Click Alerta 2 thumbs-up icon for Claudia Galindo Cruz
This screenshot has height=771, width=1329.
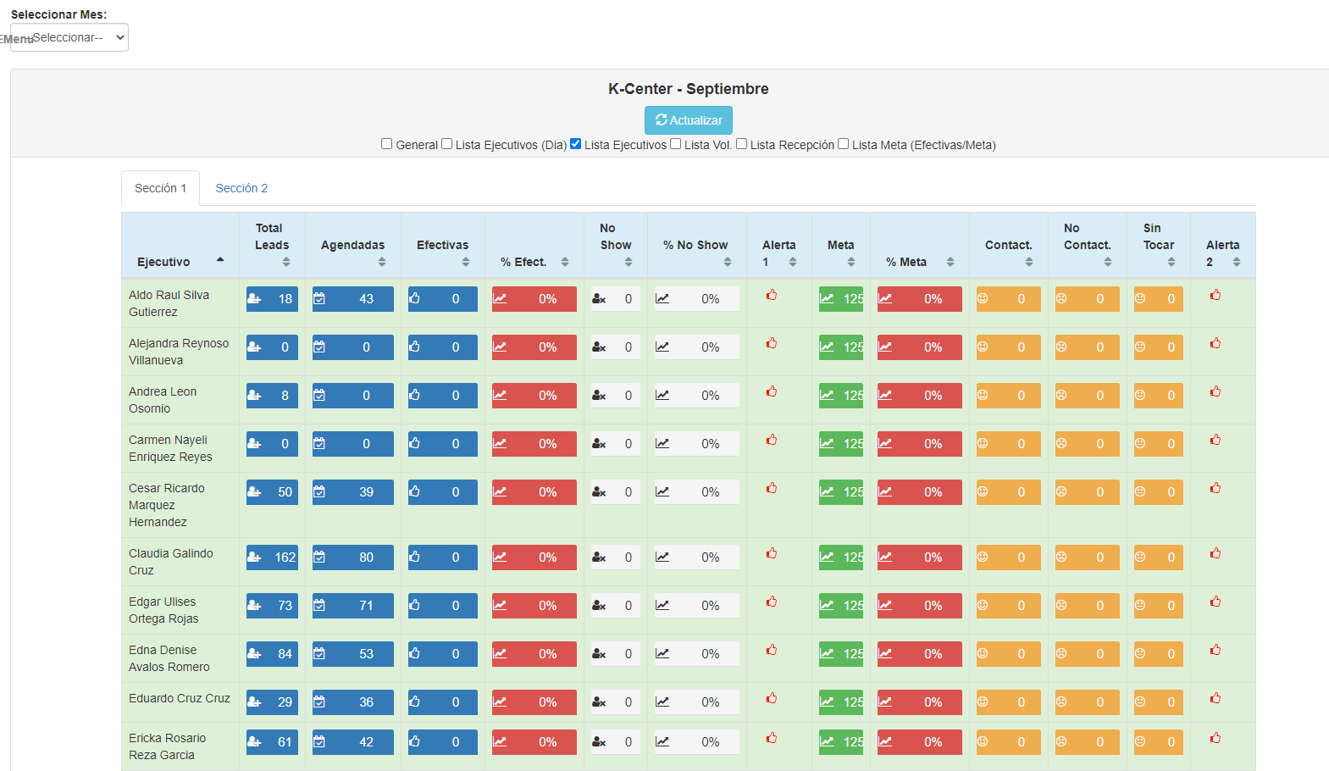[x=1215, y=553]
